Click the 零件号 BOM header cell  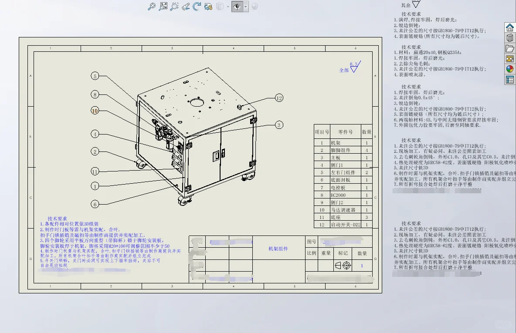(346, 132)
